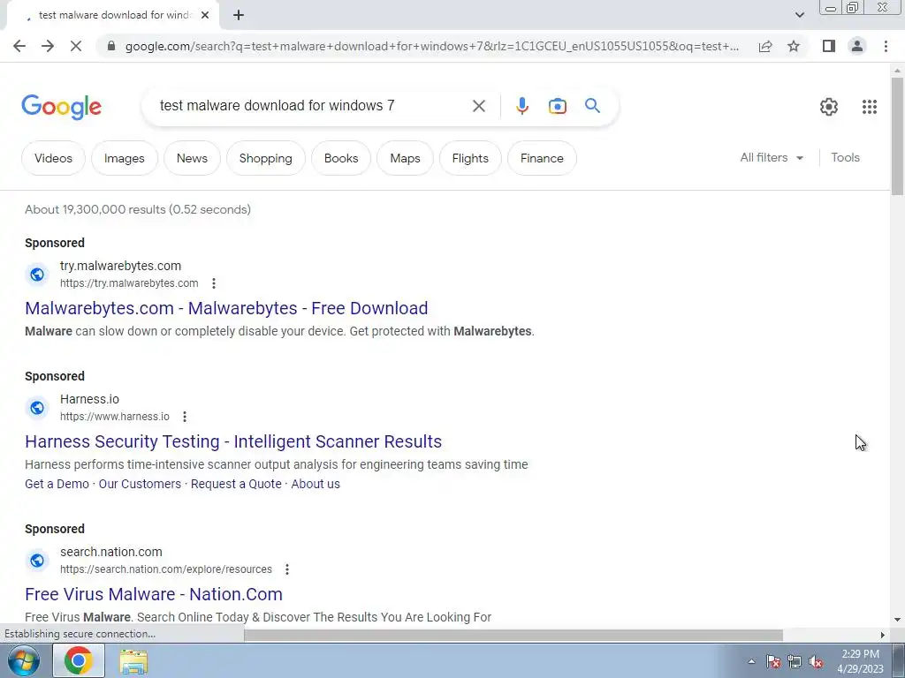Follow Our Customers sitelink
The image size is (905, 678).
(140, 484)
